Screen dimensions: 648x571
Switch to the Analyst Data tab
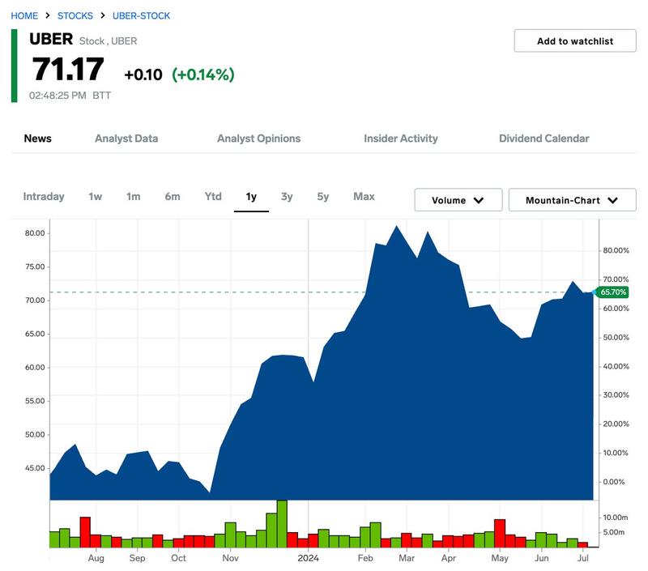[x=126, y=138]
